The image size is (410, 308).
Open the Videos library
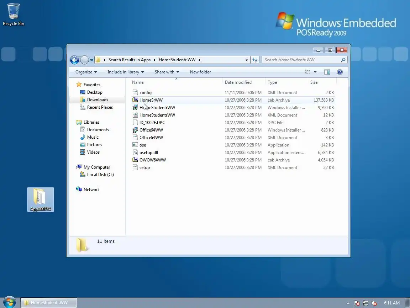coord(93,152)
